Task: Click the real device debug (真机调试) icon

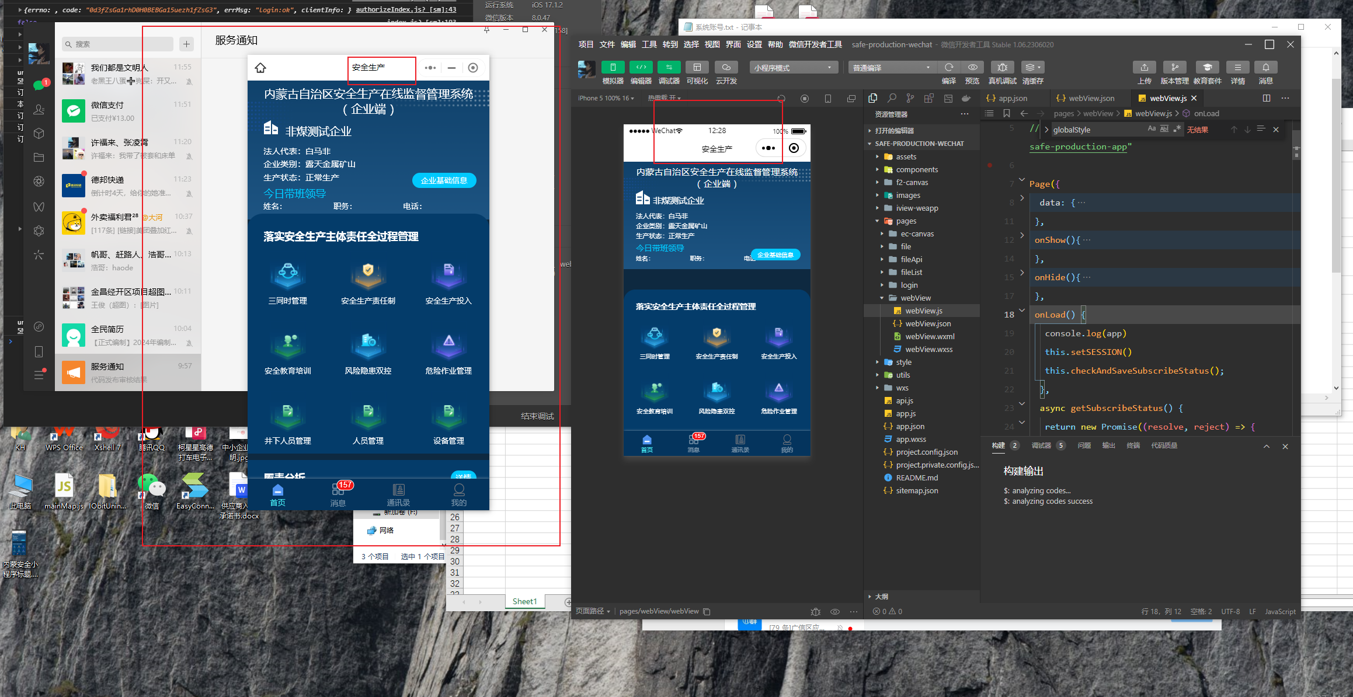Action: pyautogui.click(x=1002, y=67)
